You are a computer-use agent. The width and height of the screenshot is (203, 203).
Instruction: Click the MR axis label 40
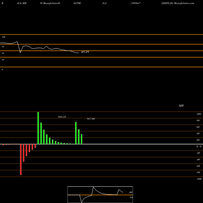click(198, 134)
